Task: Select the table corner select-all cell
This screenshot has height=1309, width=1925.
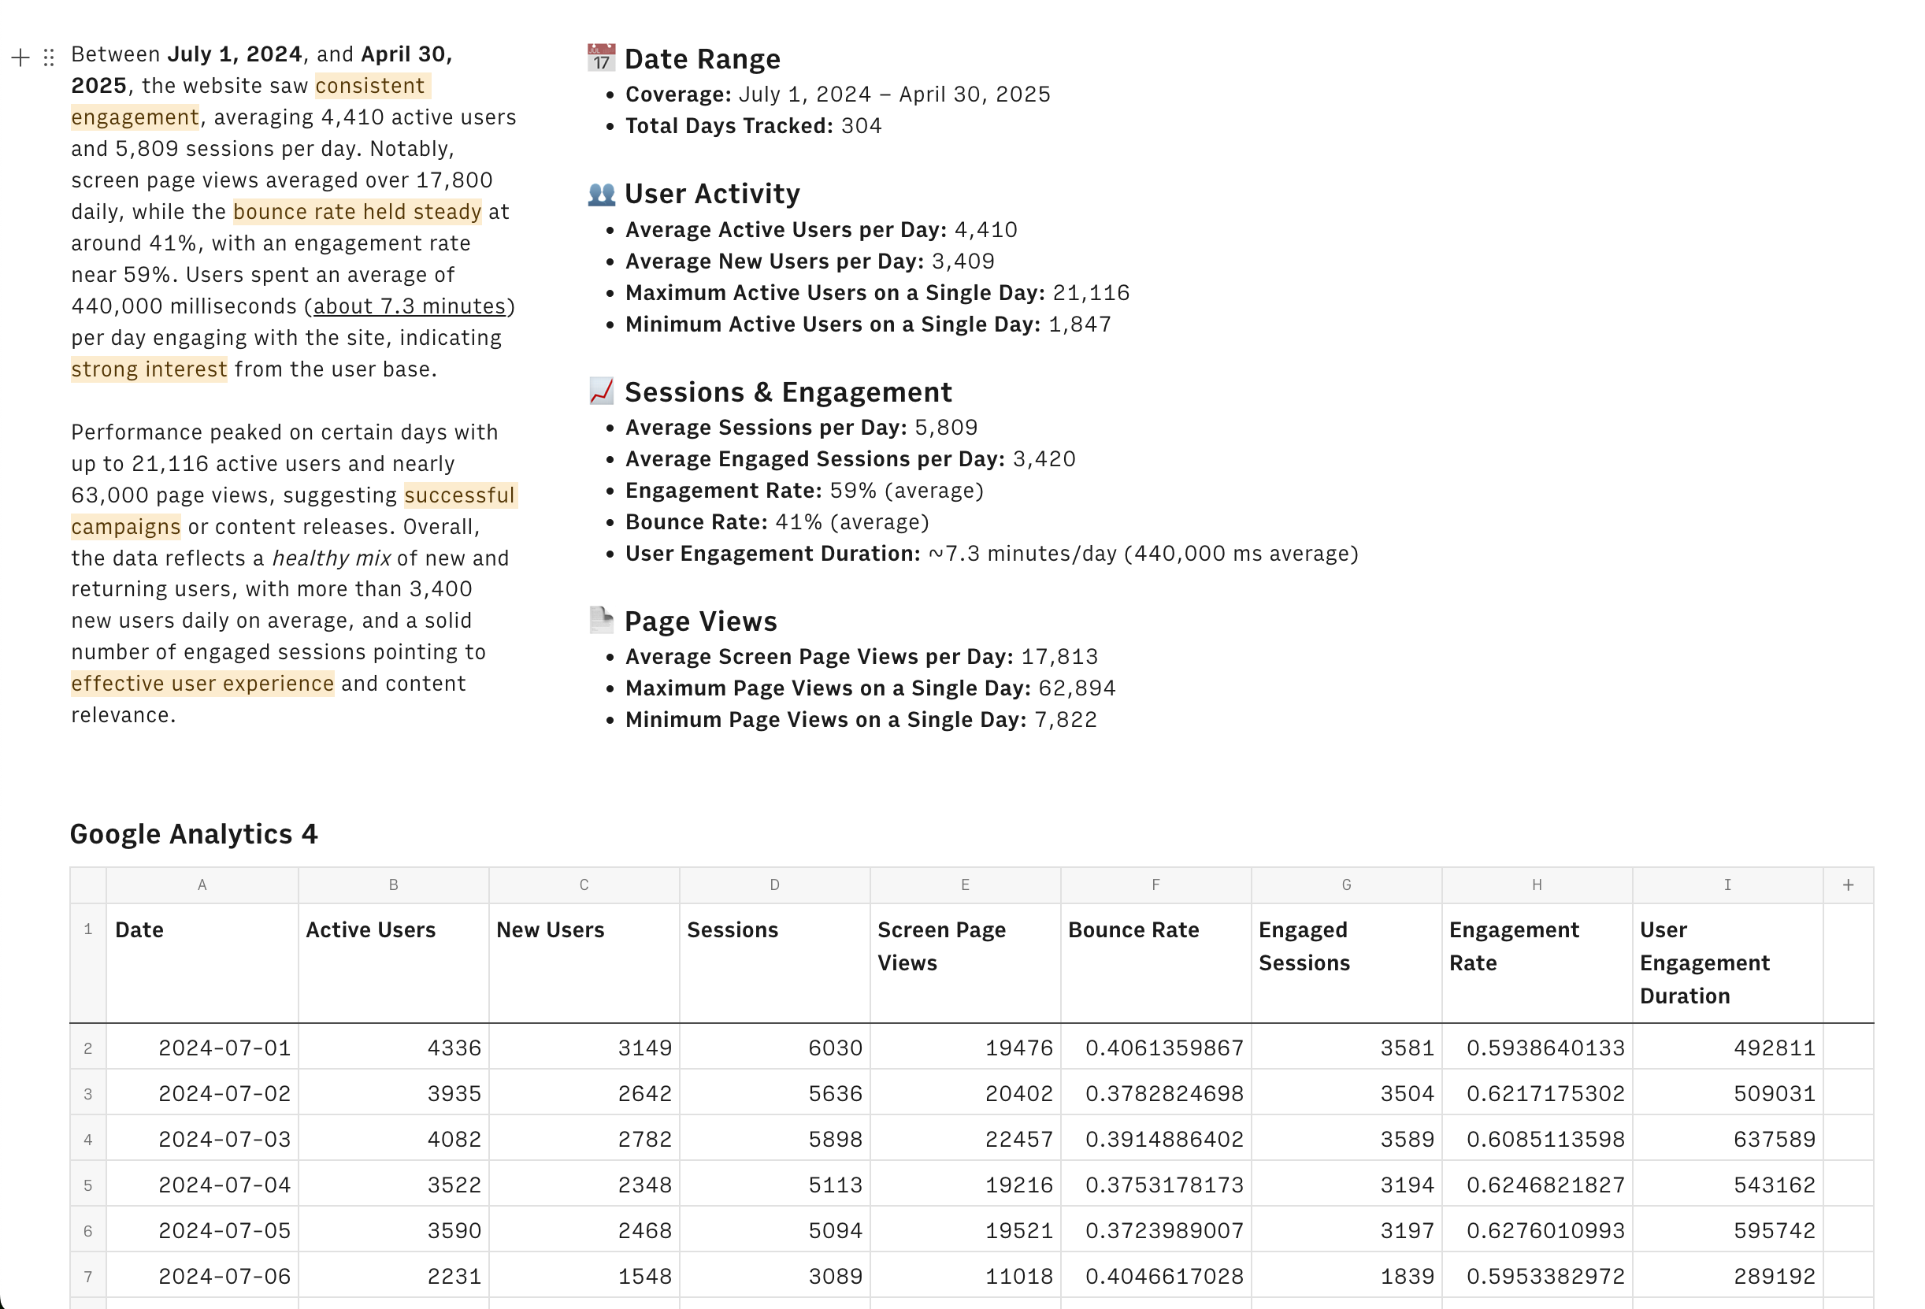Action: click(87, 884)
